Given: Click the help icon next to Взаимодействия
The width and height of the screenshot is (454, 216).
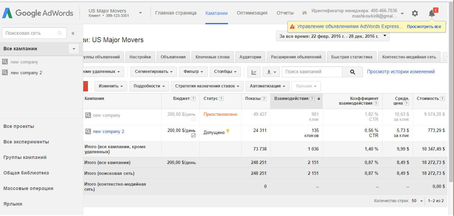Looking at the screenshot, I should click(312, 99).
